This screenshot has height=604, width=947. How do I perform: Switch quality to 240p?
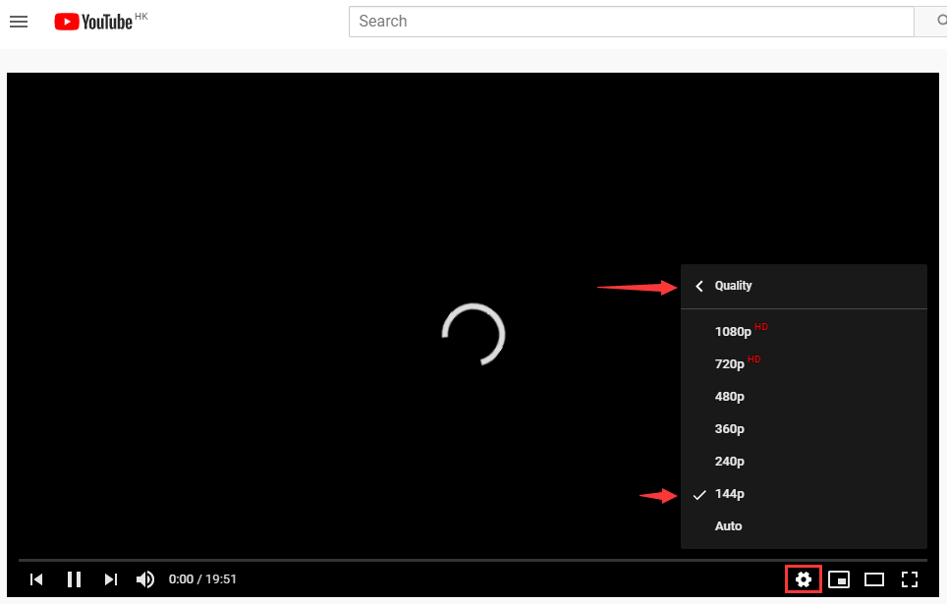pyautogui.click(x=804, y=462)
